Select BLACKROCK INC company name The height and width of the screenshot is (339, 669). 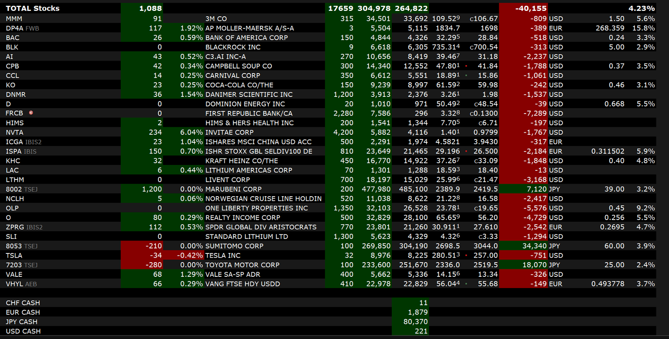(232, 47)
